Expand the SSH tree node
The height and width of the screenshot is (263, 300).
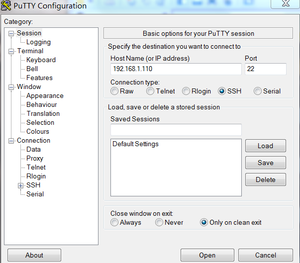tap(21, 185)
